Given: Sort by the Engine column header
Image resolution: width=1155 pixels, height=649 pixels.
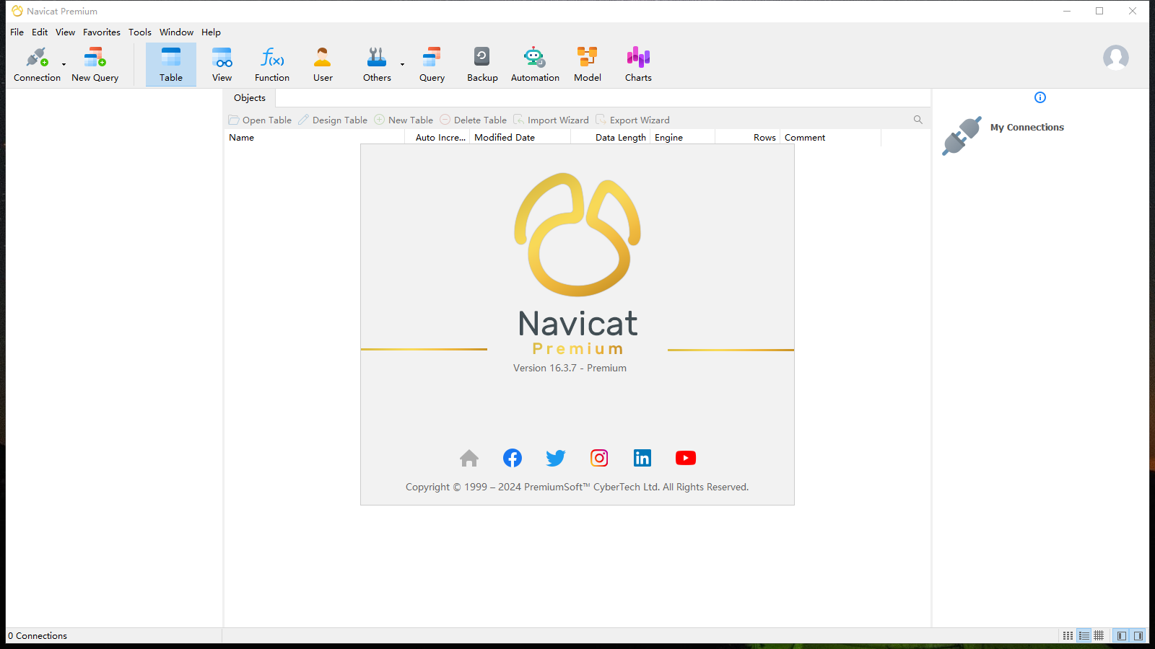Looking at the screenshot, I should pyautogui.click(x=683, y=138).
